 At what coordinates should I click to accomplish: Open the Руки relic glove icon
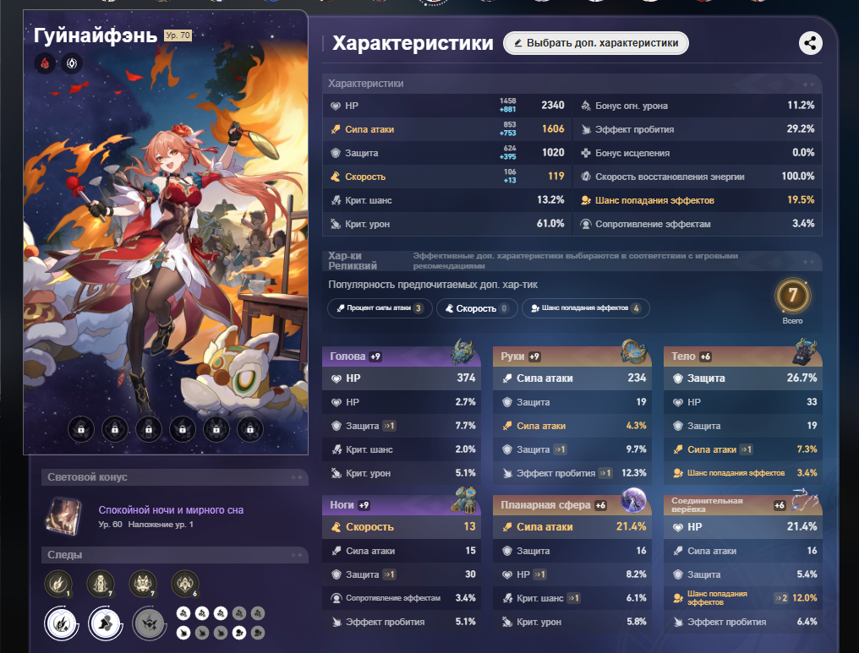point(634,352)
